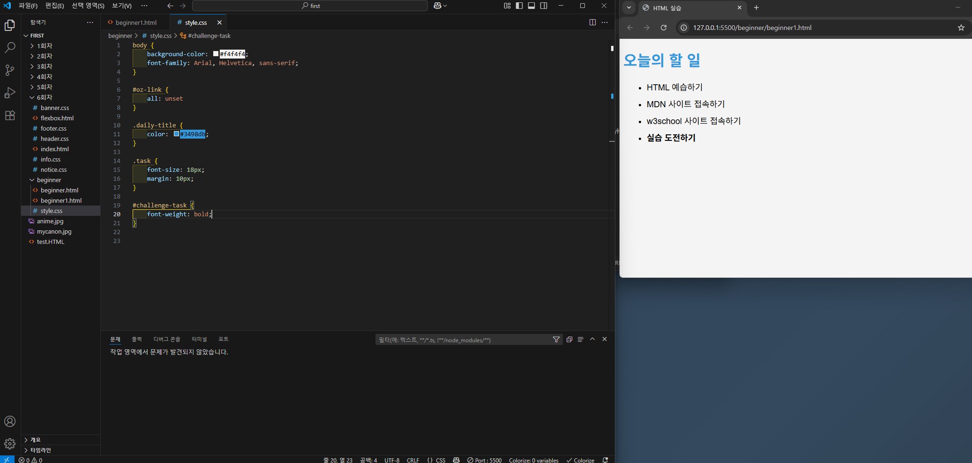Image resolution: width=972 pixels, height=463 pixels.
Task: Split the editor to the right
Action: [x=592, y=22]
